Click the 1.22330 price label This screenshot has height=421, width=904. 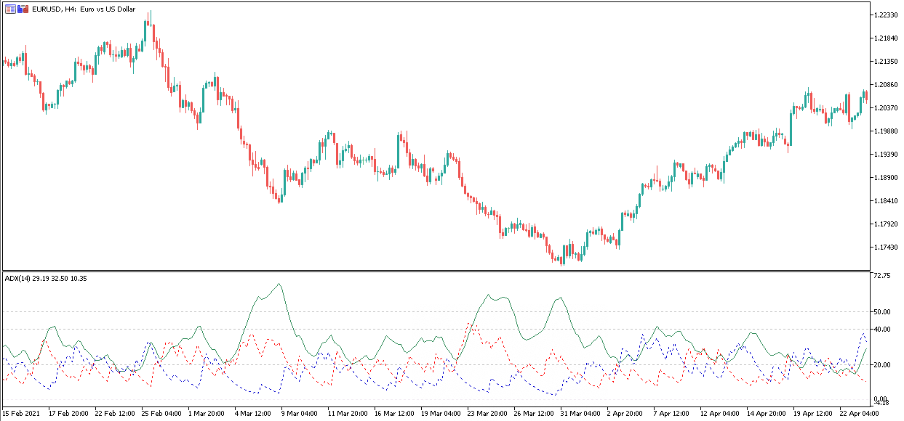pos(886,15)
